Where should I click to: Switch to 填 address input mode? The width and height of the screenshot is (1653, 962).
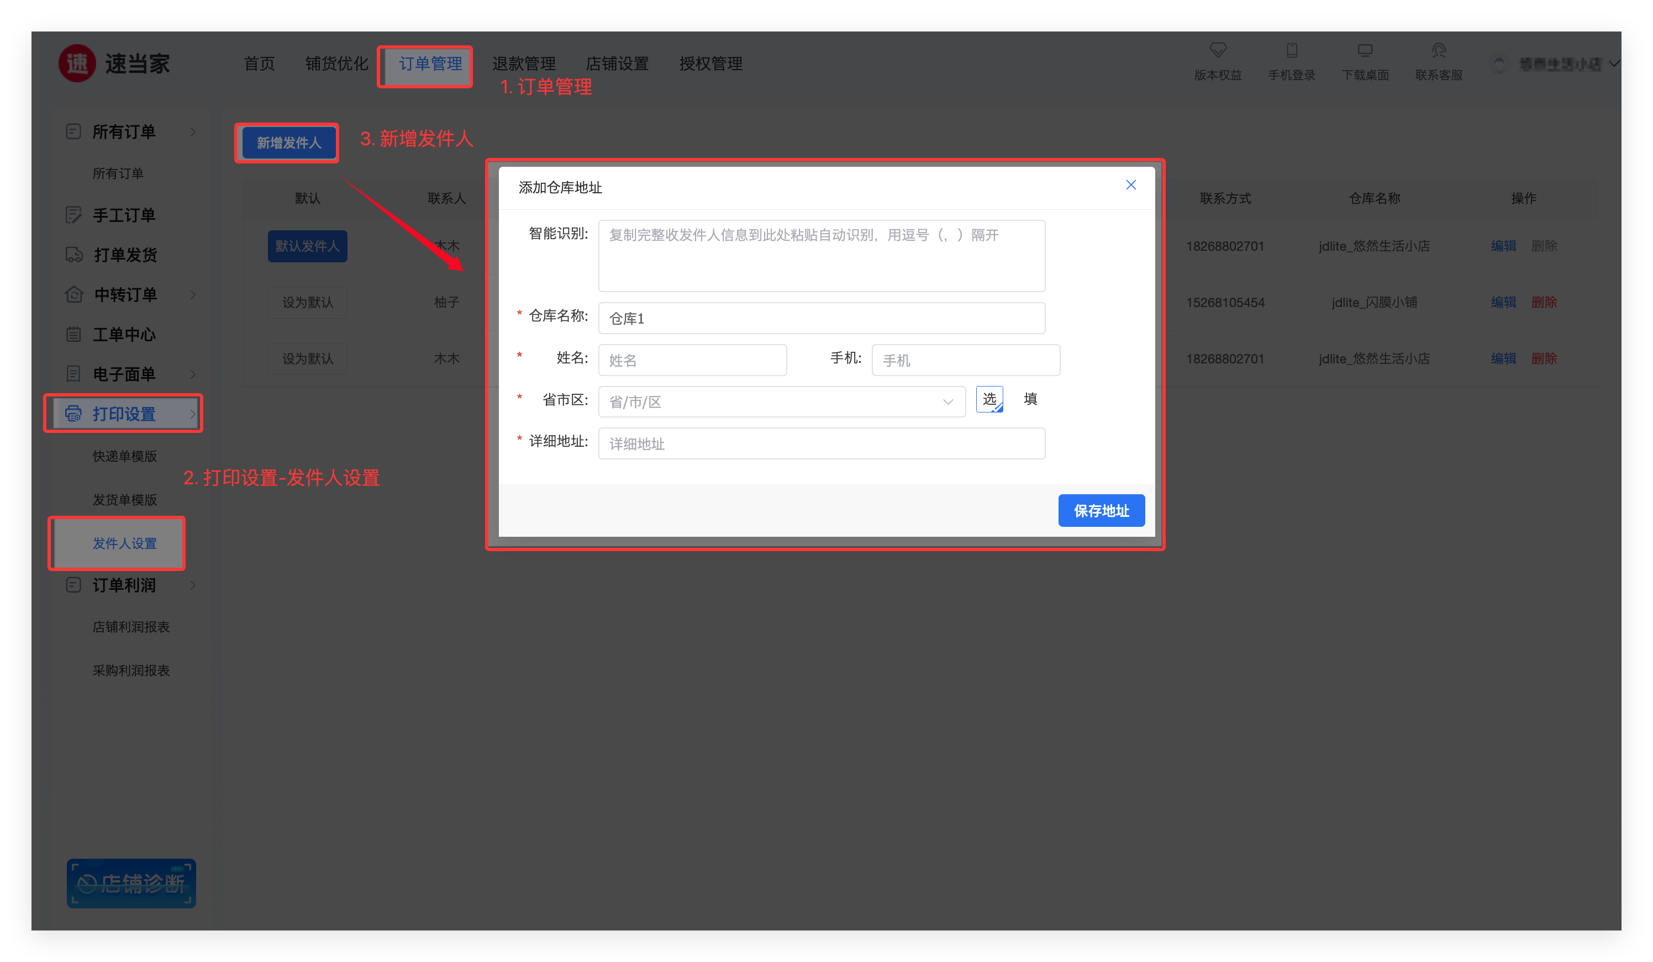pos(1030,399)
